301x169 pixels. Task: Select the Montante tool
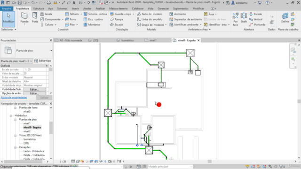92,25
